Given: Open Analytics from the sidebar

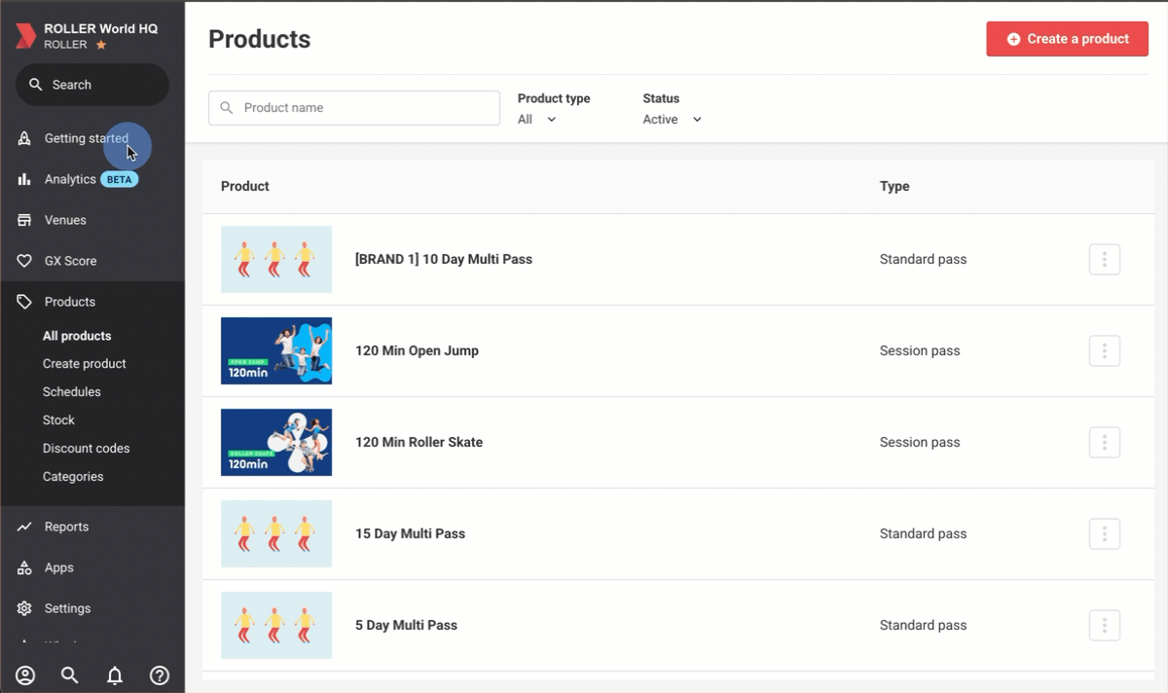Looking at the screenshot, I should click(70, 179).
